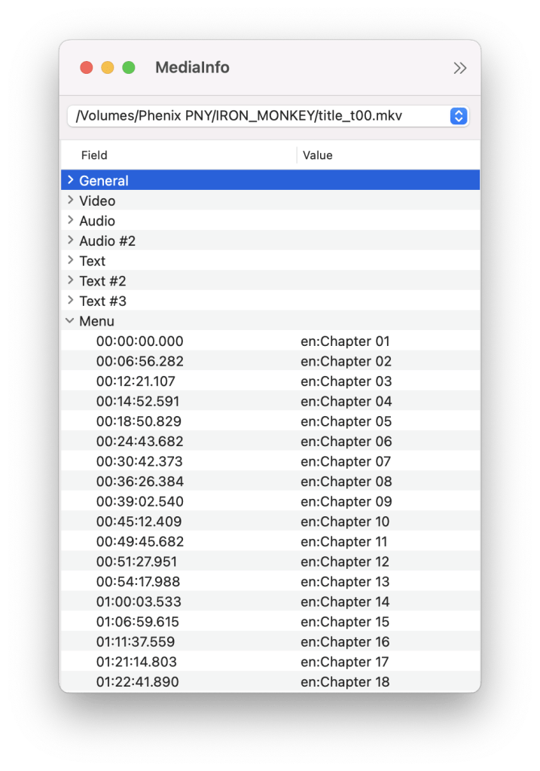Expand the first Audio section

tap(70, 221)
